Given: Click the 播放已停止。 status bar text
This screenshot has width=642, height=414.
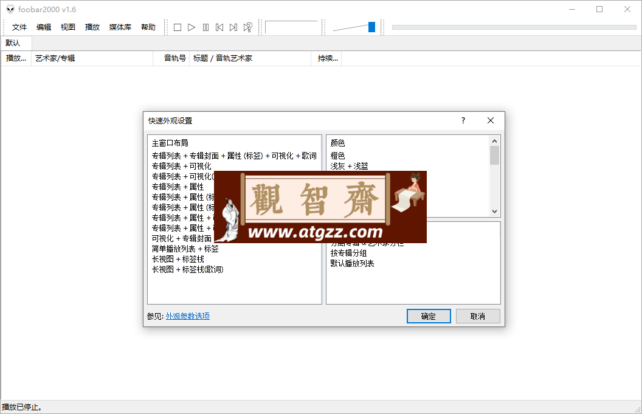Looking at the screenshot, I should [x=22, y=407].
